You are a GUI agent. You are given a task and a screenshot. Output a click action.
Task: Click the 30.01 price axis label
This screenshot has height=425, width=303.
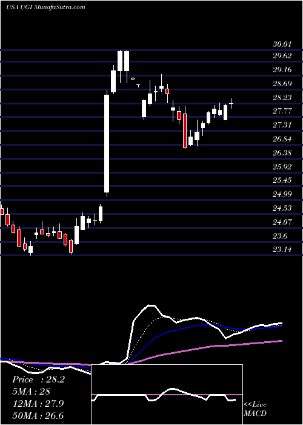tap(283, 44)
